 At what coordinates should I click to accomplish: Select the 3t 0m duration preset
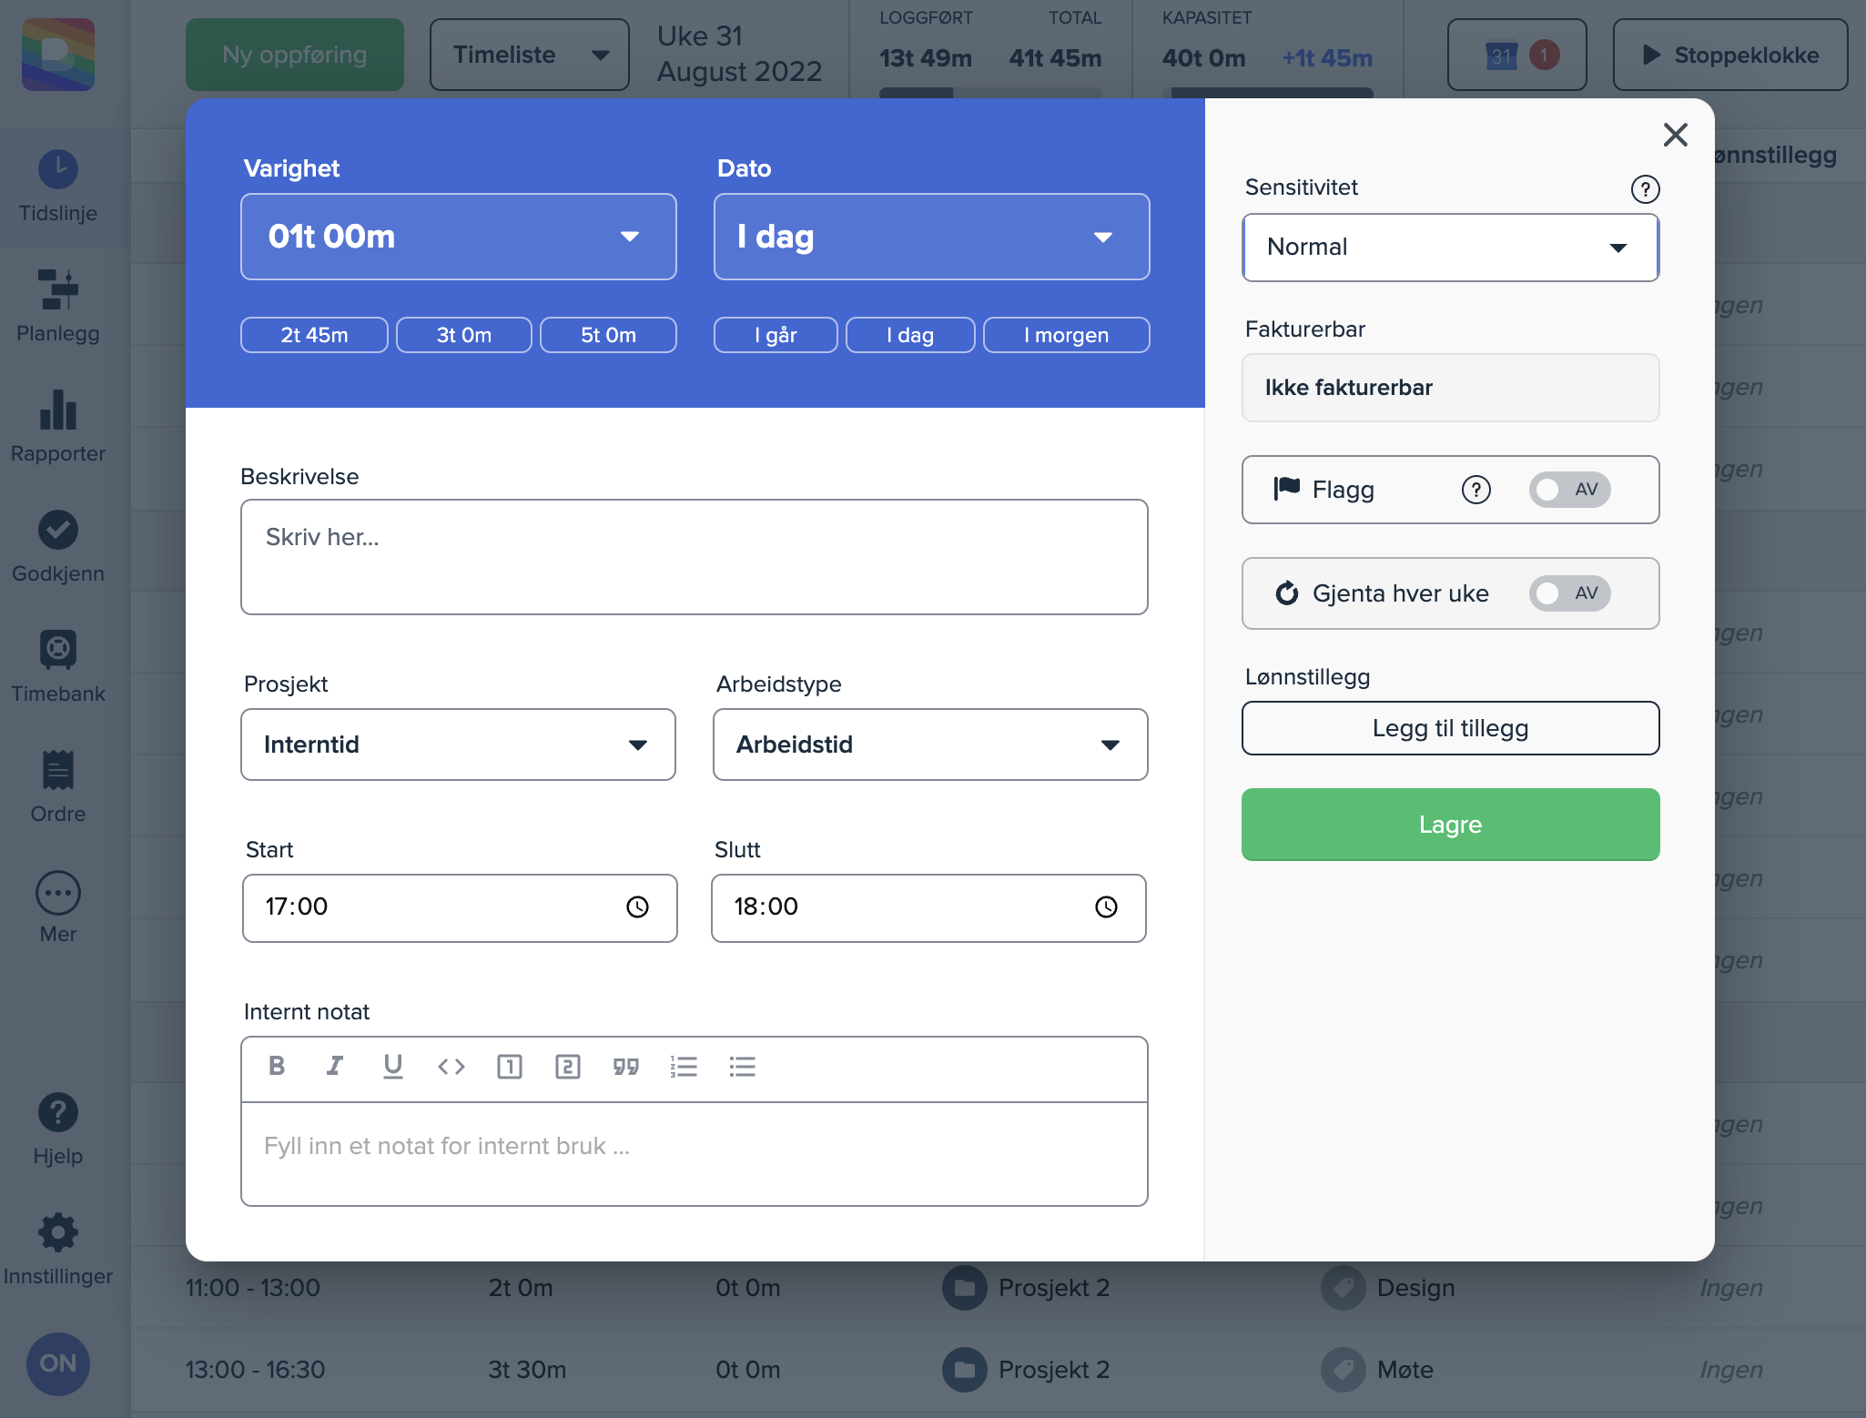tap(463, 335)
